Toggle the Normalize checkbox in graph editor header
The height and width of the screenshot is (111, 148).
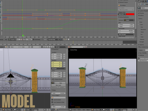34,39
